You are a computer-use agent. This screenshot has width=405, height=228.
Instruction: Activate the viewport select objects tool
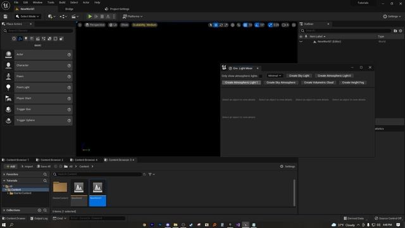(x=211, y=25)
